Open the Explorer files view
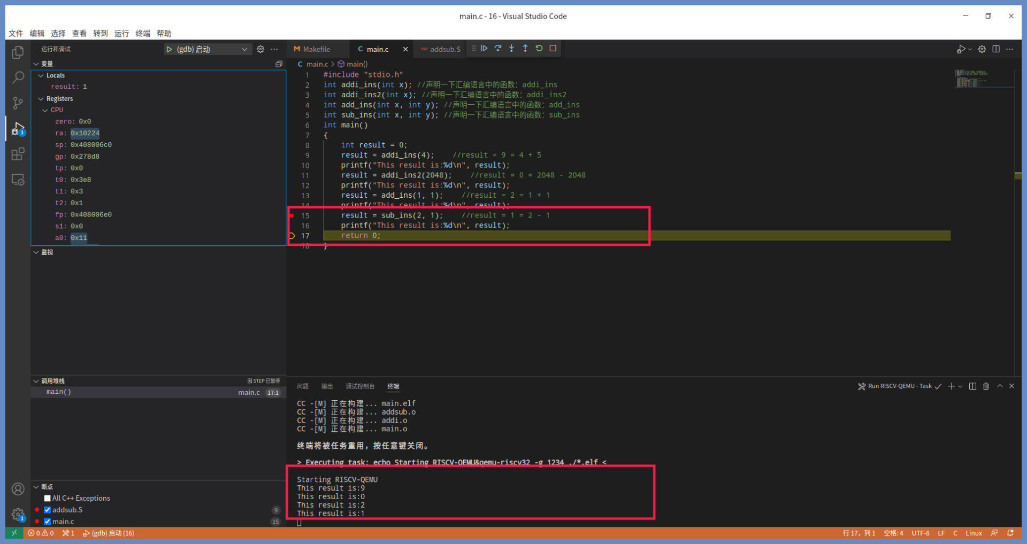This screenshot has width=1027, height=544. (x=18, y=52)
